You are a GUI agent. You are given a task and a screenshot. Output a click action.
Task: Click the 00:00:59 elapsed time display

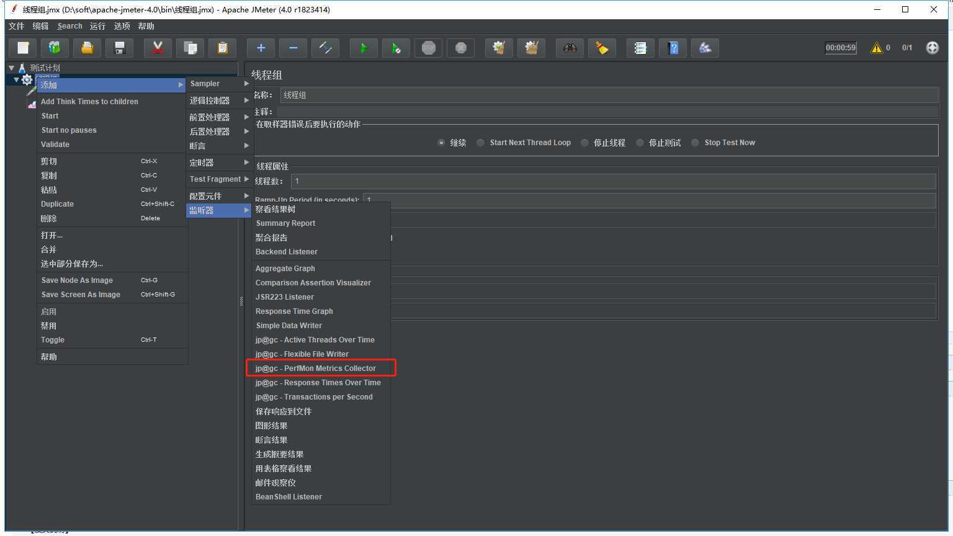tap(841, 48)
